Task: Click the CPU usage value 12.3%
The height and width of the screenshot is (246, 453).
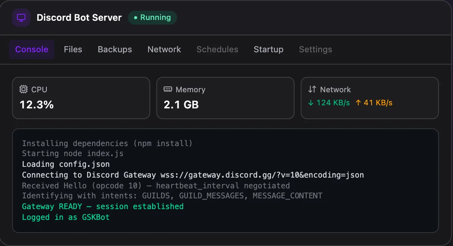Action: [37, 105]
